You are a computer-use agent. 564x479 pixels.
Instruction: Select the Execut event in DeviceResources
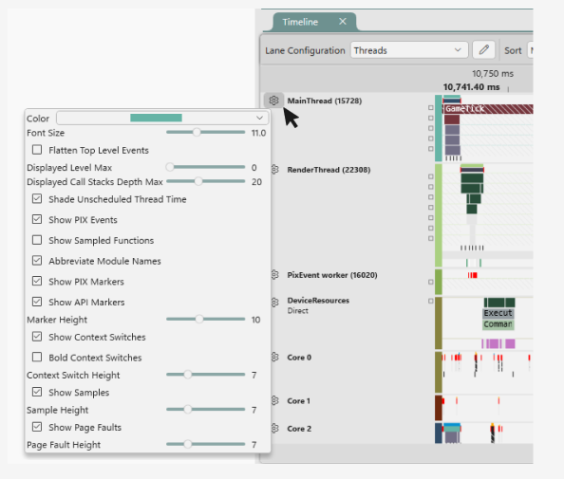coord(498,313)
